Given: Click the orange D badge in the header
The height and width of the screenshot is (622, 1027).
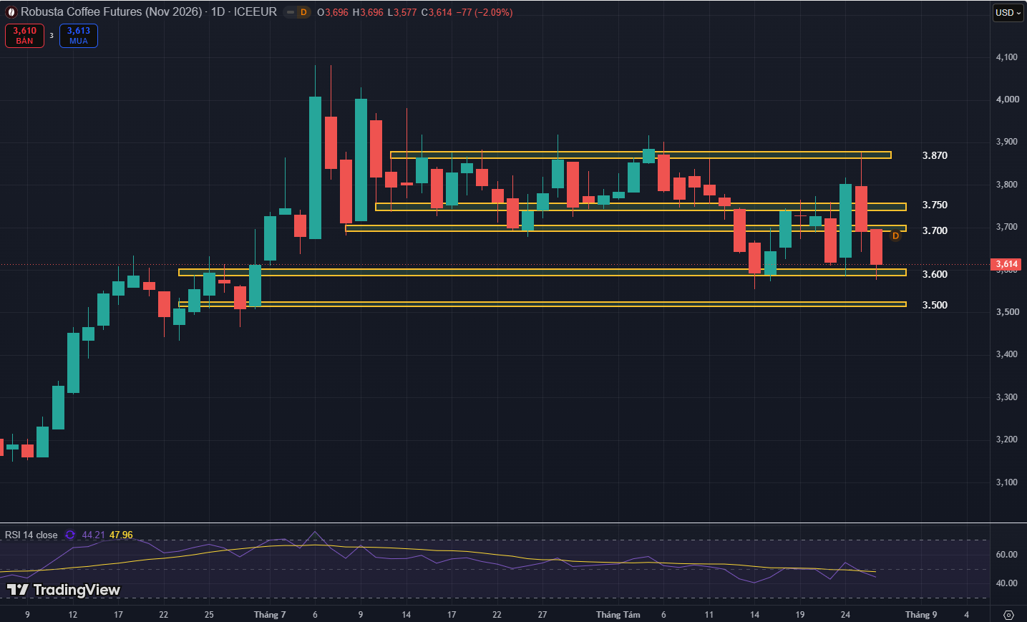Looking at the screenshot, I should click(x=303, y=12).
